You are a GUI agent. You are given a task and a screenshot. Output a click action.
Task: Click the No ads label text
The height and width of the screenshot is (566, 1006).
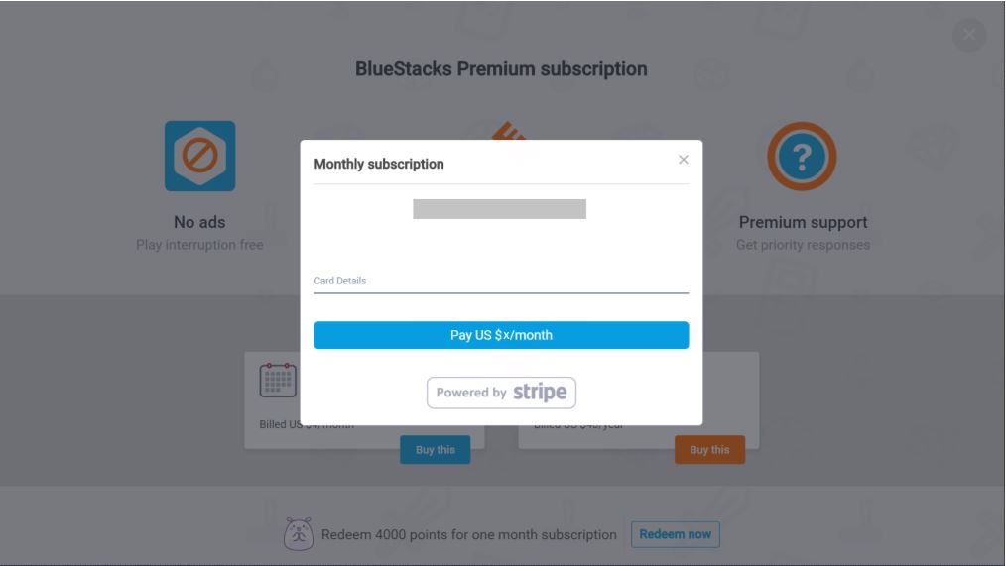199,222
